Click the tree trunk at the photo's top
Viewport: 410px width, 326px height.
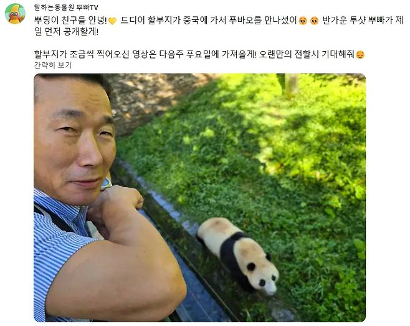pyautogui.click(x=291, y=84)
